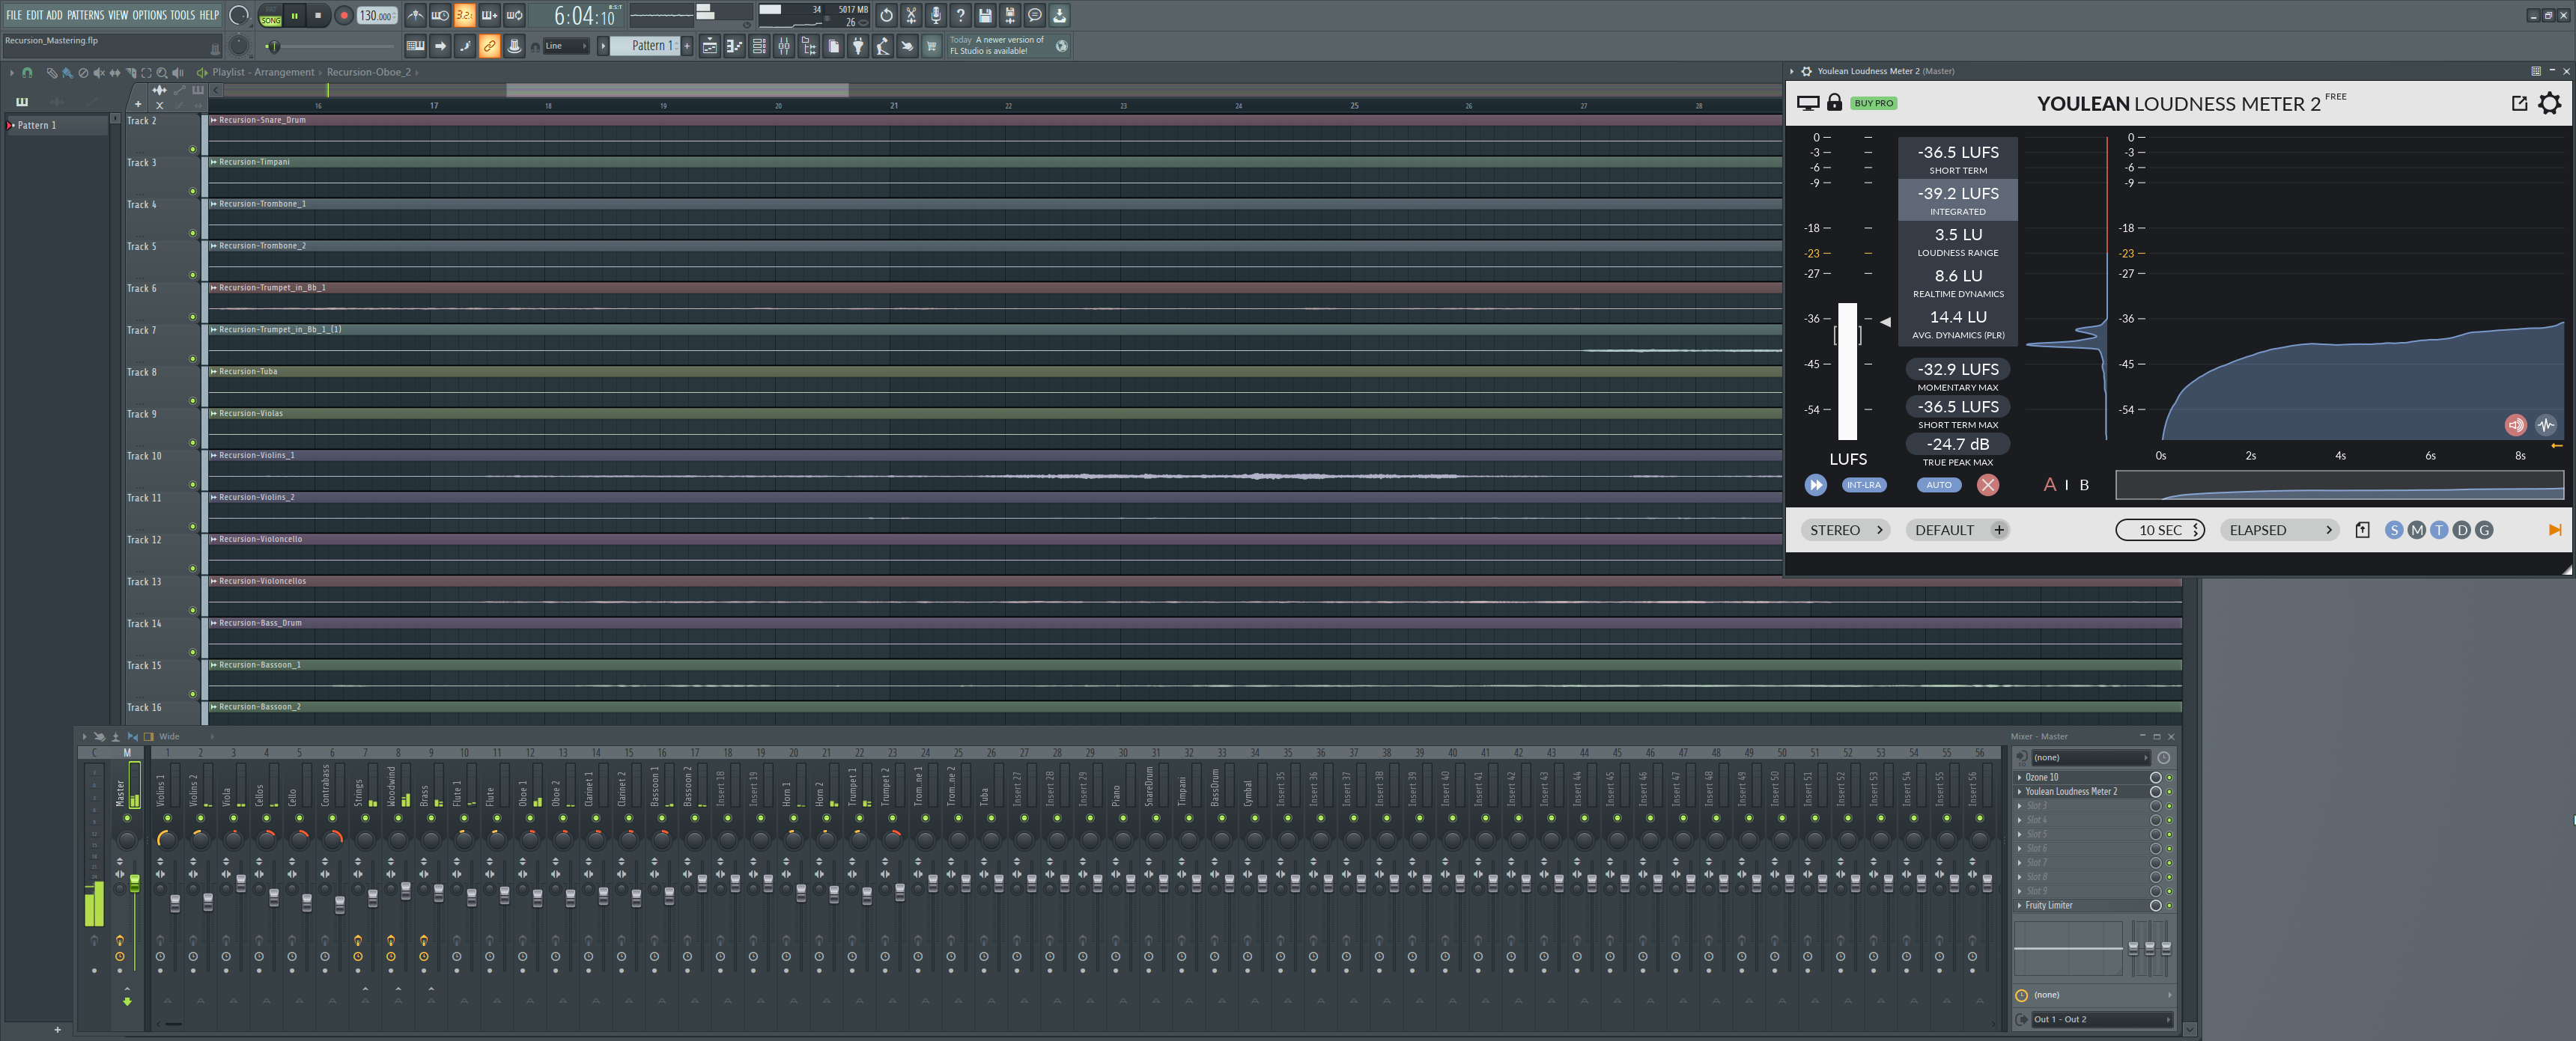Click the scissors cut tool icon
2576x1041 pixels.
(911, 15)
